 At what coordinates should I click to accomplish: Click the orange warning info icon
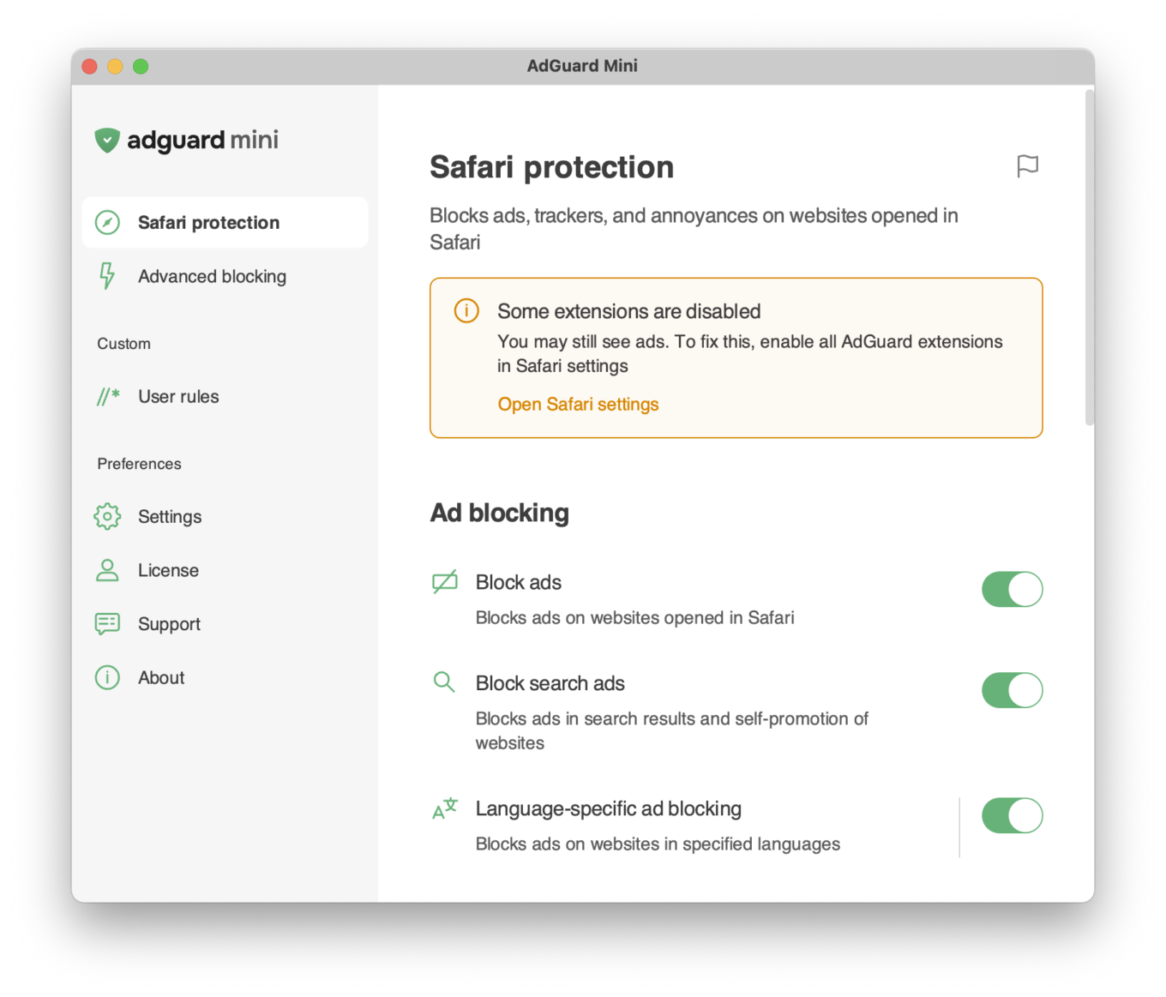[x=466, y=310]
